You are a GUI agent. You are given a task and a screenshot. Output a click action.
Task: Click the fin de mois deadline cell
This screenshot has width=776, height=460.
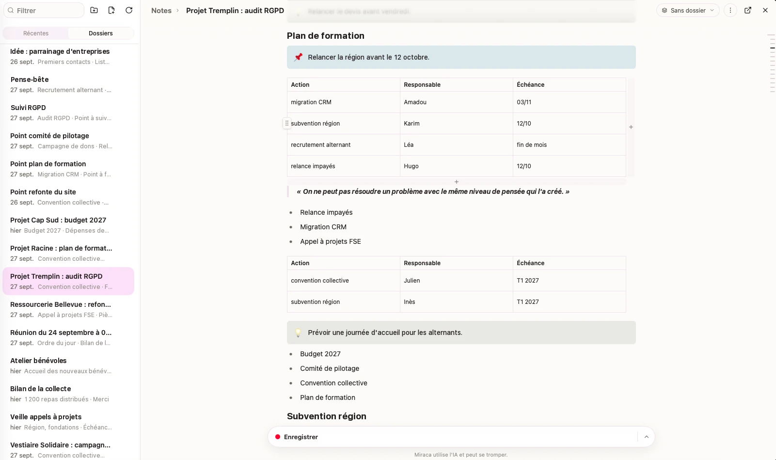click(570, 145)
